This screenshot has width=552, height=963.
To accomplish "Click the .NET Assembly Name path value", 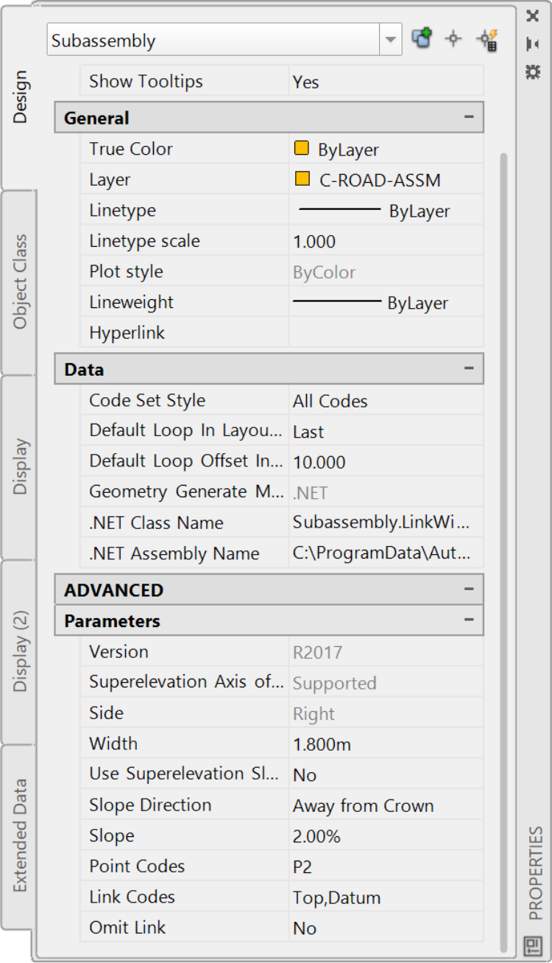I will coord(386,553).
